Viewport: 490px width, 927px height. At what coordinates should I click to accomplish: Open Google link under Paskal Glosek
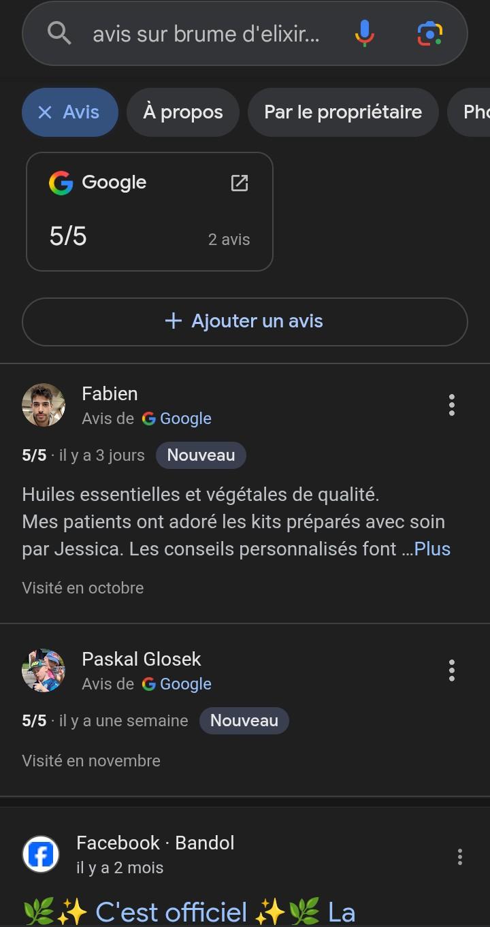coord(184,684)
